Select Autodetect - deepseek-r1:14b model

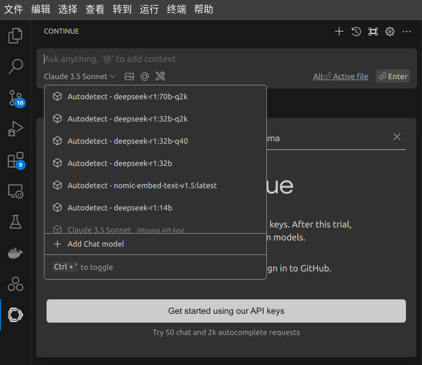coord(155,208)
